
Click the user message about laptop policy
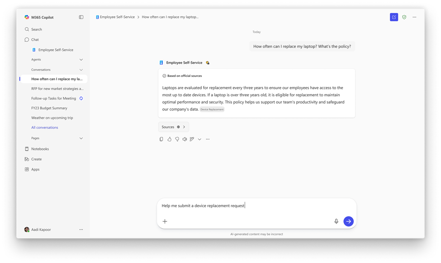pos(302,47)
